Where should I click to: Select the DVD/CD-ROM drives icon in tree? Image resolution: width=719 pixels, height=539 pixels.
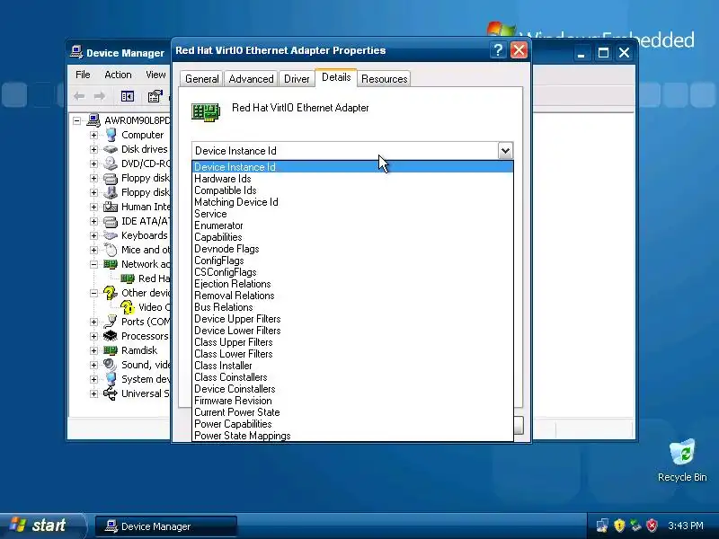tap(111, 163)
